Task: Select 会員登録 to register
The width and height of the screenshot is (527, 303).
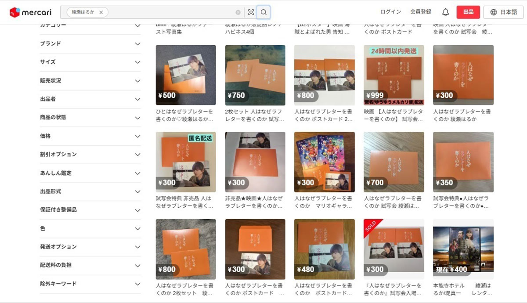Action: [420, 12]
